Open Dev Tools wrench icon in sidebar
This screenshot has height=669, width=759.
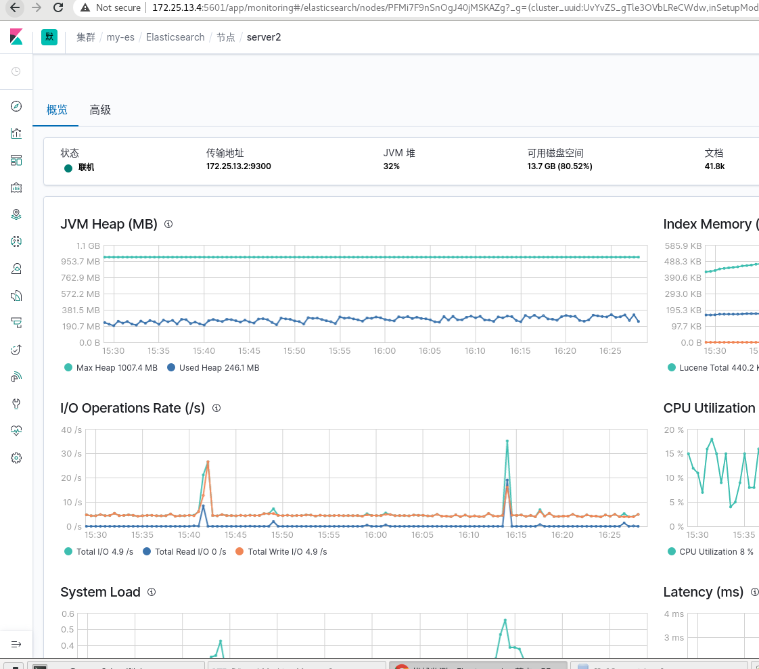(16, 404)
